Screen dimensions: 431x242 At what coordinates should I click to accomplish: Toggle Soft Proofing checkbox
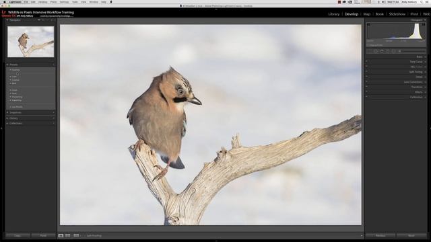click(85, 235)
